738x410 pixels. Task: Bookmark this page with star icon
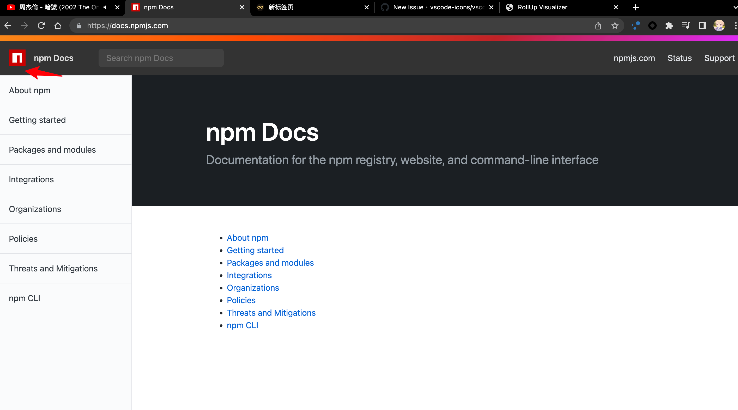tap(615, 26)
